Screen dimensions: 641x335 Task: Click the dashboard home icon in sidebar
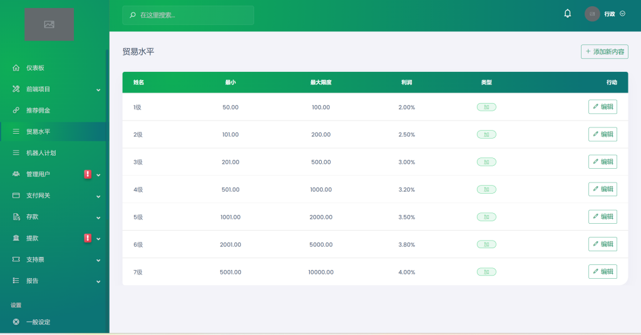tap(16, 67)
